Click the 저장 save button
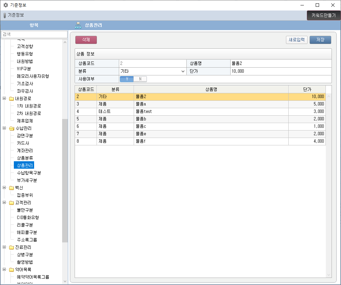 click(x=320, y=40)
